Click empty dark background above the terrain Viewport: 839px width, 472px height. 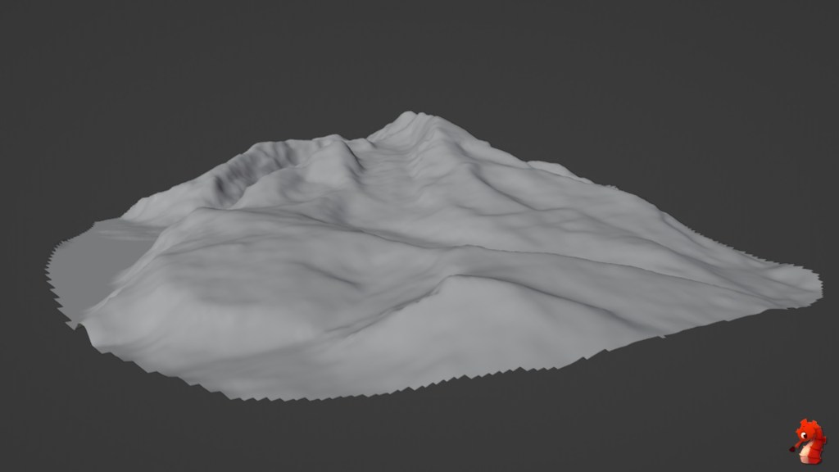pyautogui.click(x=410, y=49)
